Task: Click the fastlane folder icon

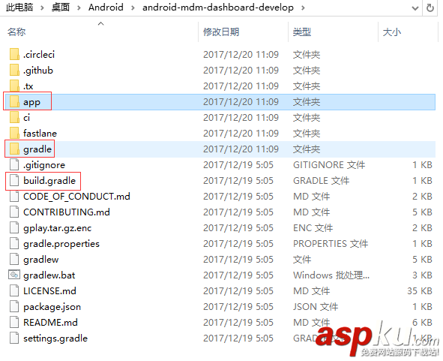Action: point(14,134)
